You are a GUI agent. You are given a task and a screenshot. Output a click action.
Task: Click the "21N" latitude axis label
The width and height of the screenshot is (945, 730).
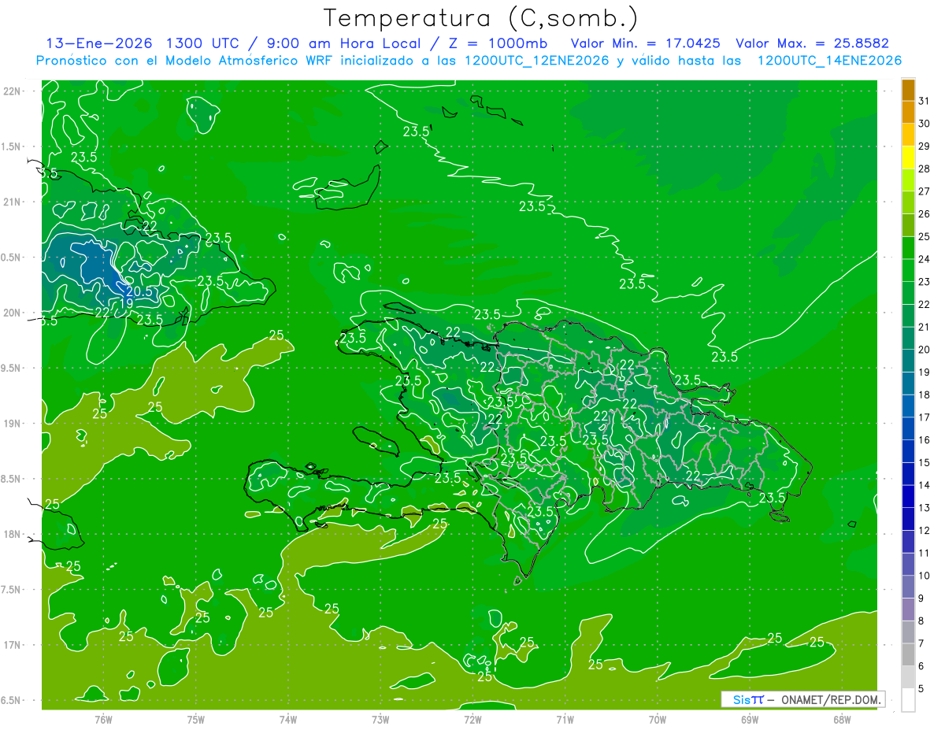click(x=11, y=202)
